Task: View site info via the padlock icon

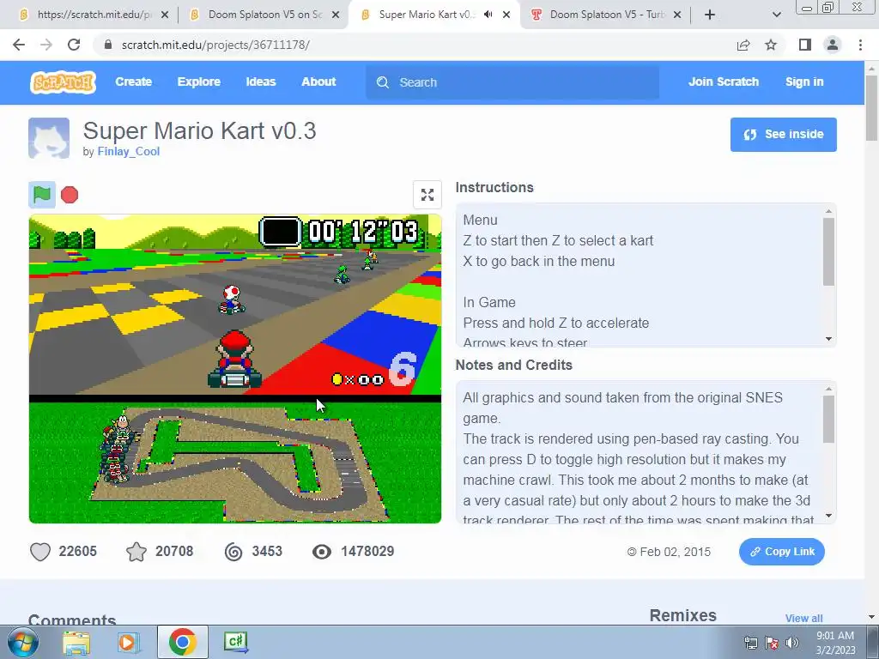Action: [x=108, y=45]
